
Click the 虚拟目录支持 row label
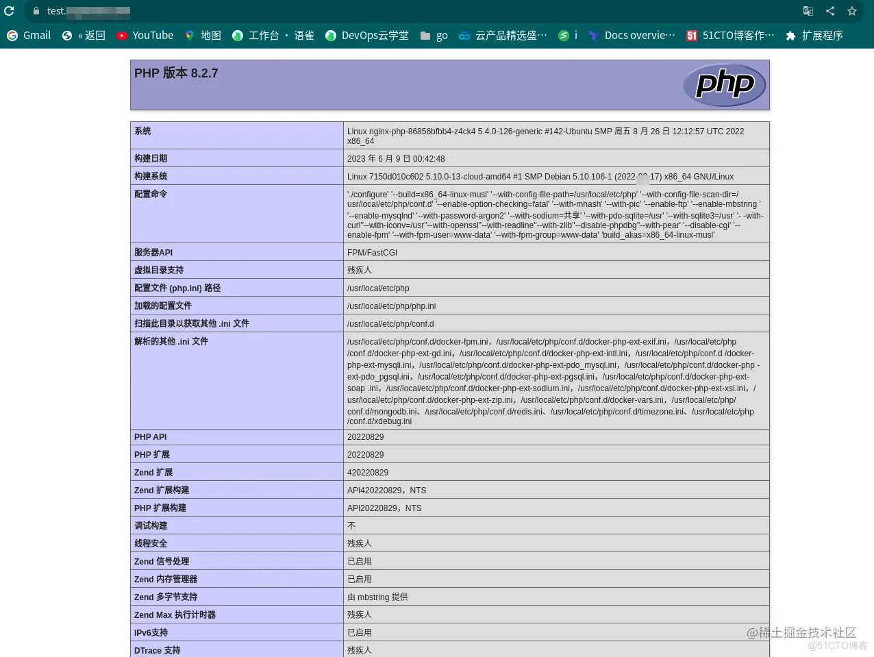click(159, 270)
